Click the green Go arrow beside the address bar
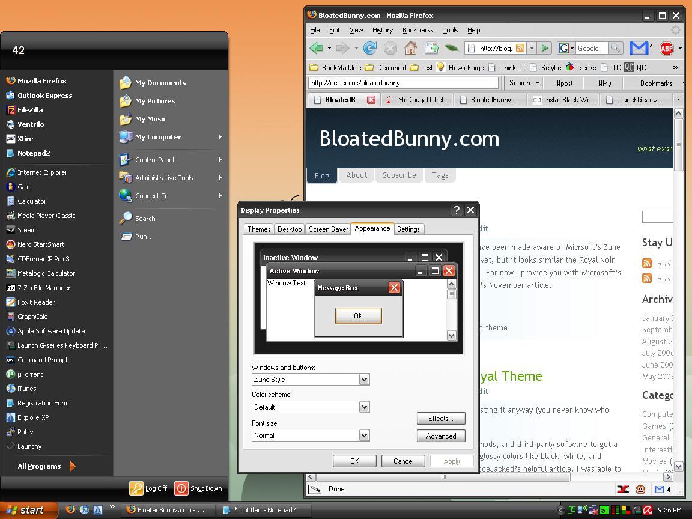Viewport: 692px width, 519px height. click(x=545, y=48)
